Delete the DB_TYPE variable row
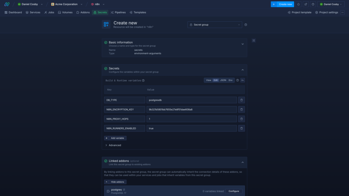 point(242,100)
